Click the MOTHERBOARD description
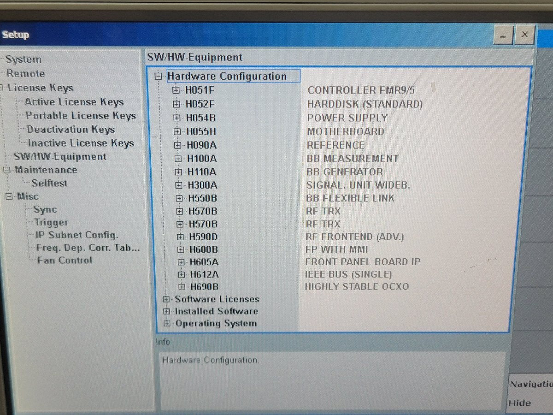 pos(346,131)
